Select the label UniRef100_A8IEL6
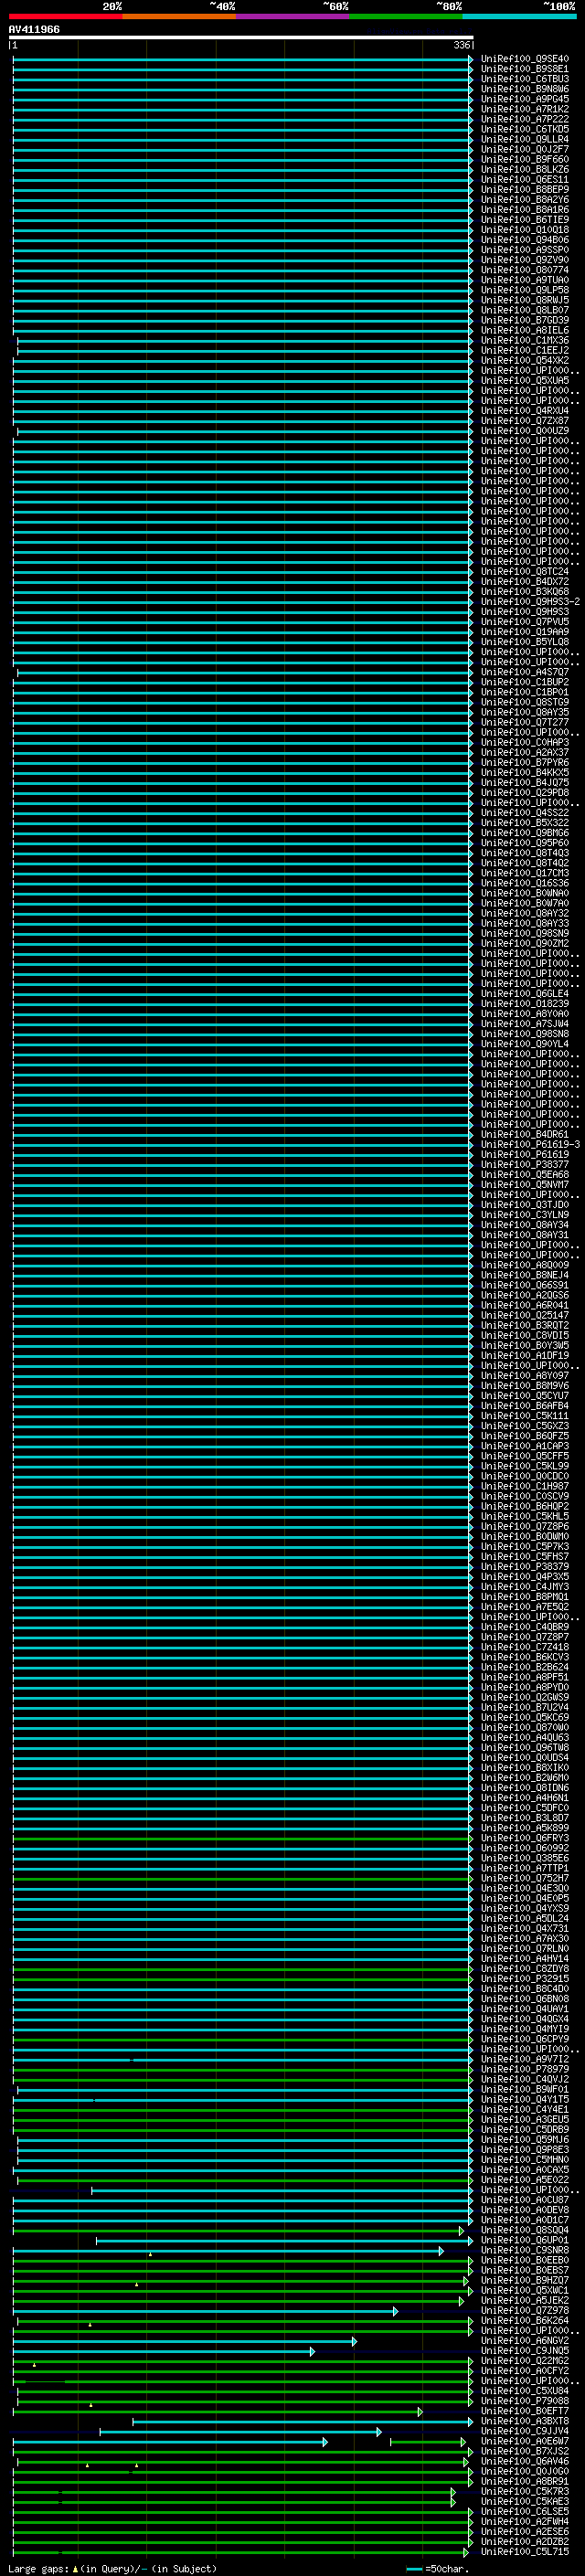The image size is (585, 2576). [524, 330]
